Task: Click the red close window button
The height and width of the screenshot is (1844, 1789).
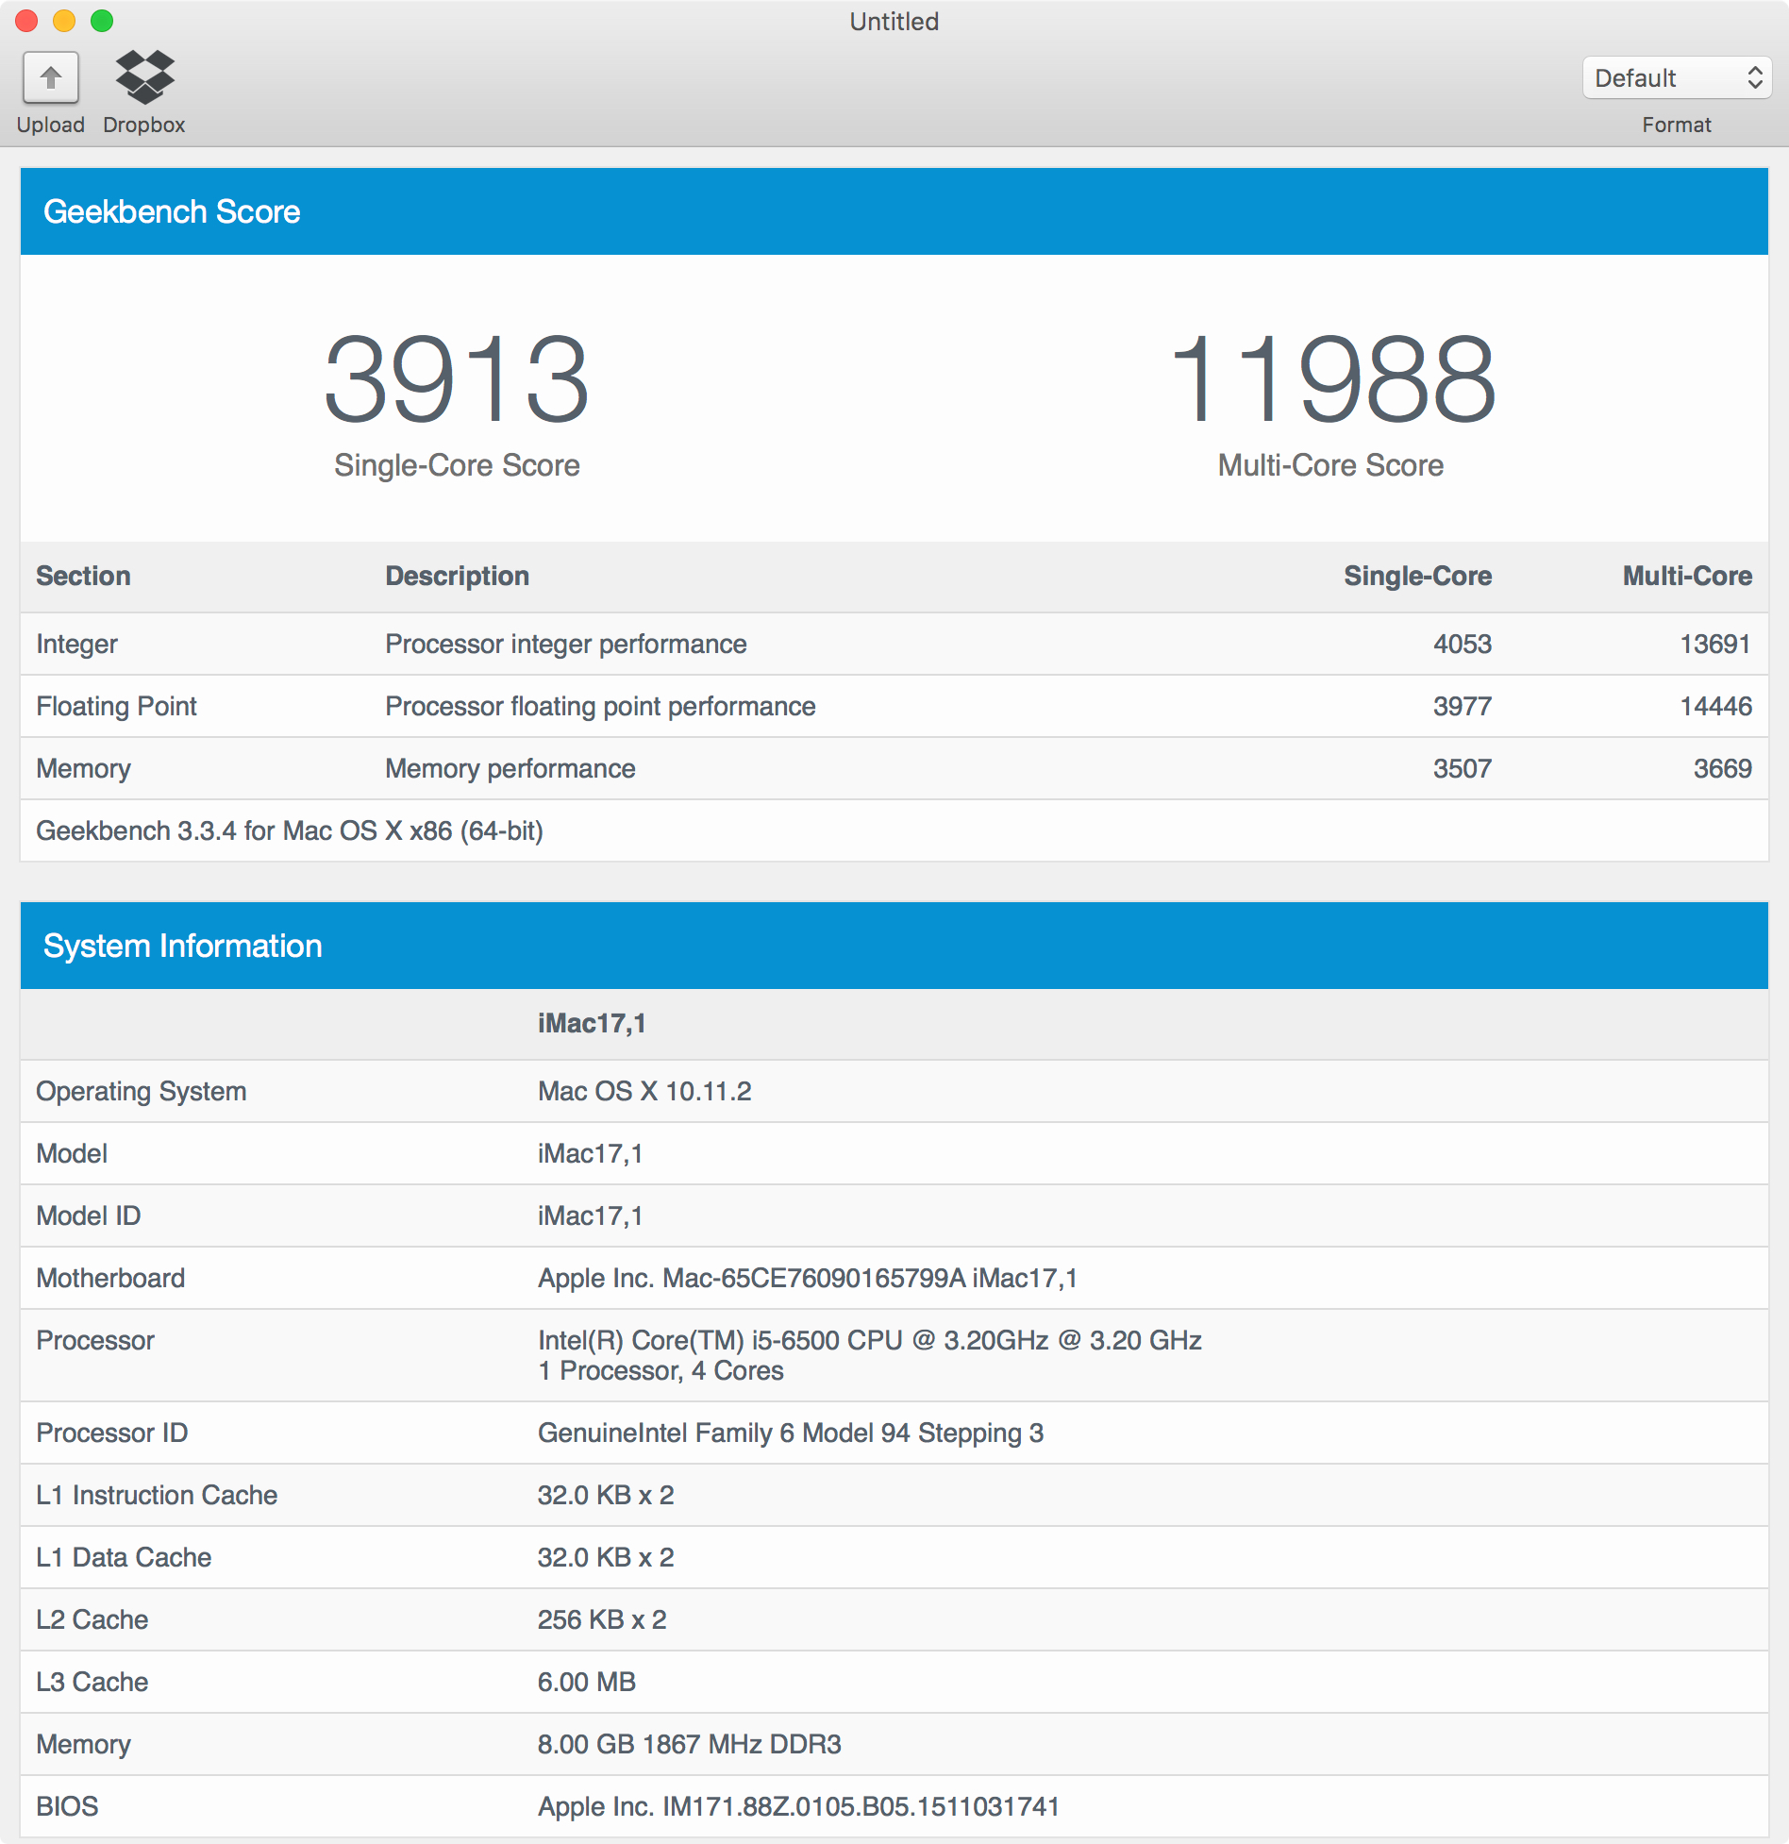Action: coord(26,21)
